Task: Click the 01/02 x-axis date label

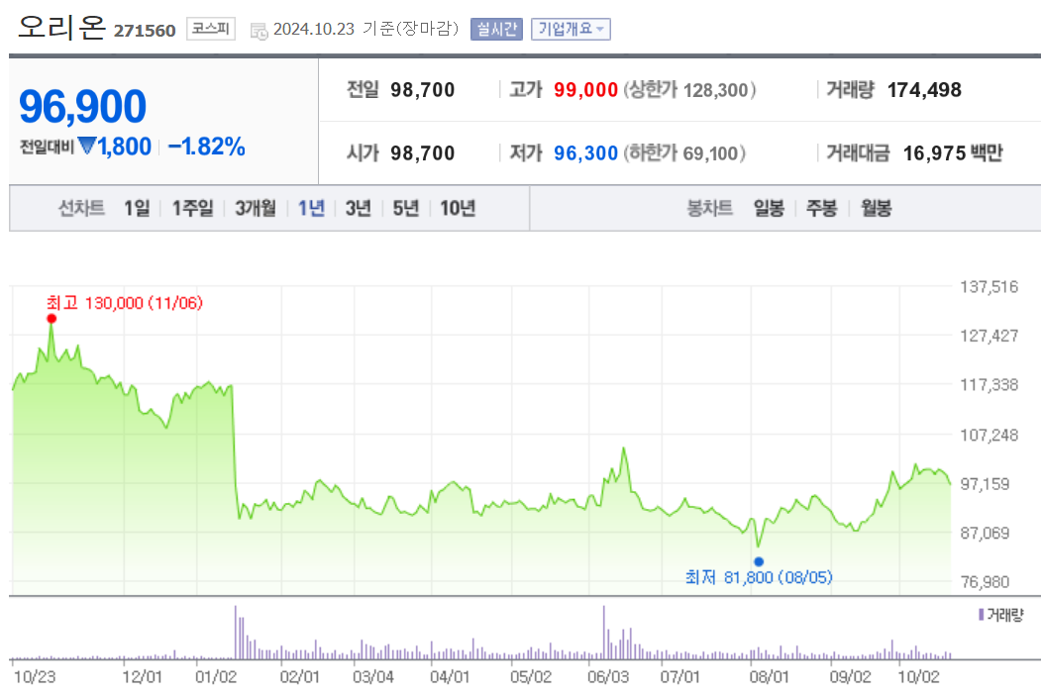Action: point(216,677)
